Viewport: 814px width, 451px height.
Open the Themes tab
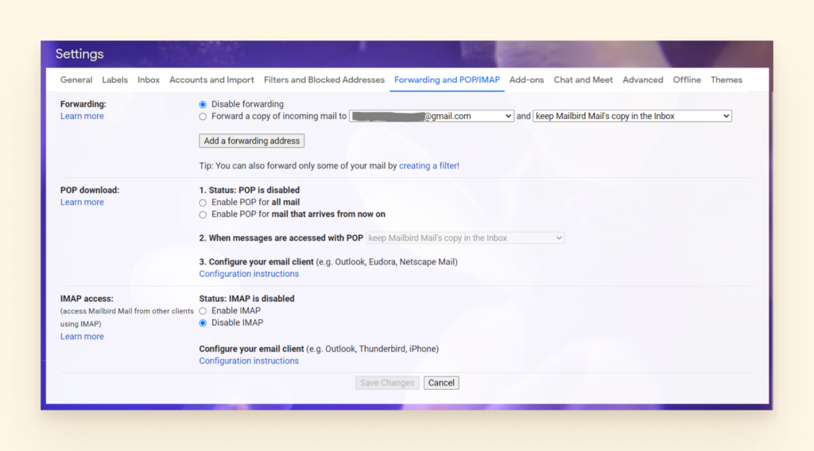tap(727, 80)
